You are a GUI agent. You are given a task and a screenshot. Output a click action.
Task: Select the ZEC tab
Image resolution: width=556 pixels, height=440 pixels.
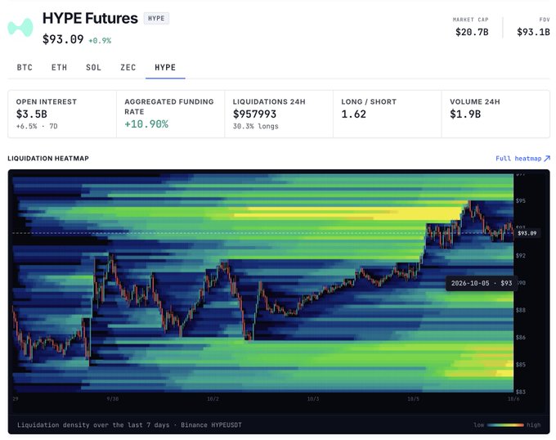point(128,67)
